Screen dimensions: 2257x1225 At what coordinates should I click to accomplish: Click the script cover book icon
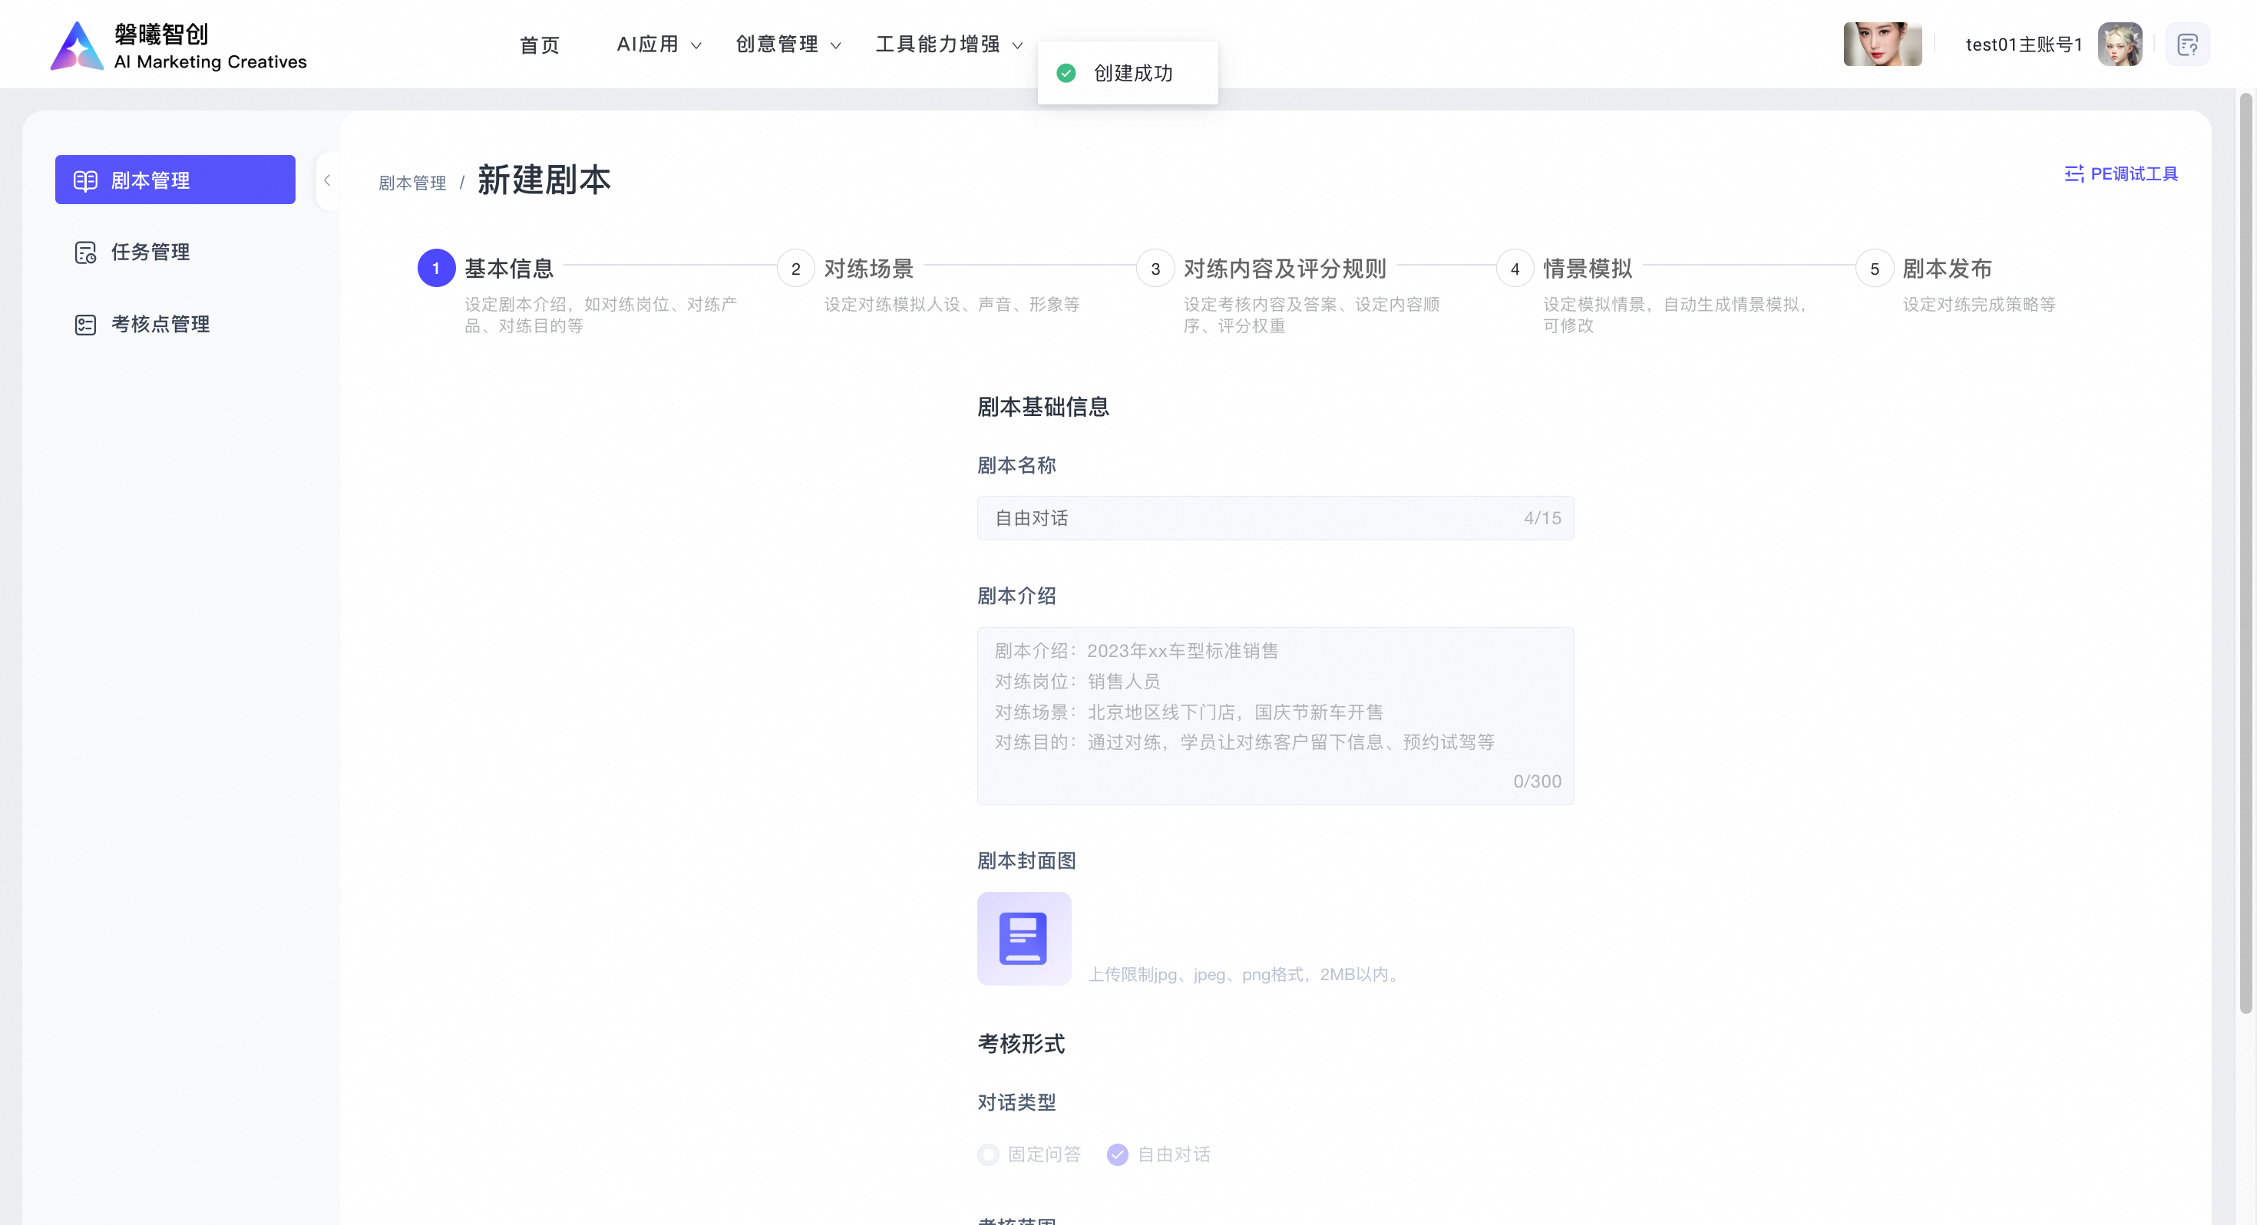pyautogui.click(x=1023, y=939)
